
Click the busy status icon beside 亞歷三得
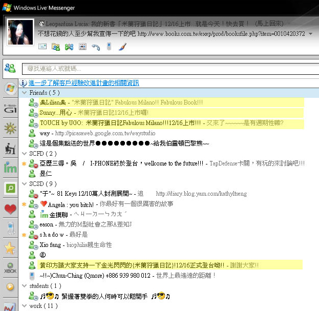tap(33, 163)
